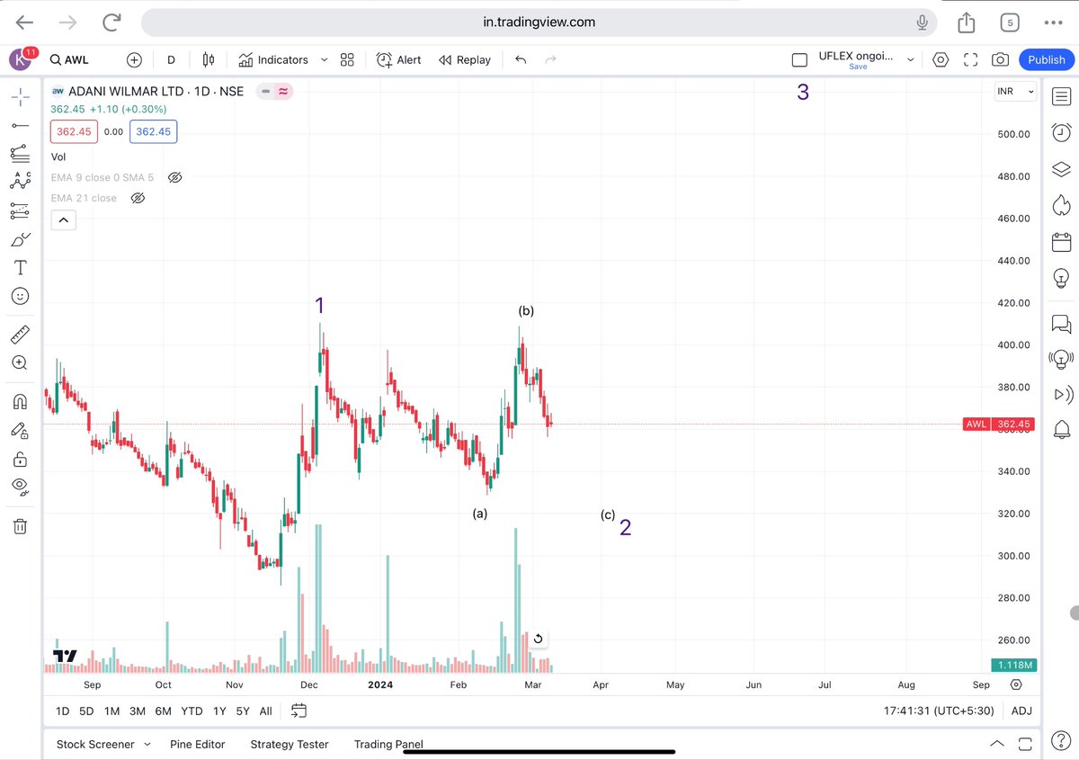1079x760 pixels.
Task: Open the go to date calendar
Action: pyautogui.click(x=299, y=711)
